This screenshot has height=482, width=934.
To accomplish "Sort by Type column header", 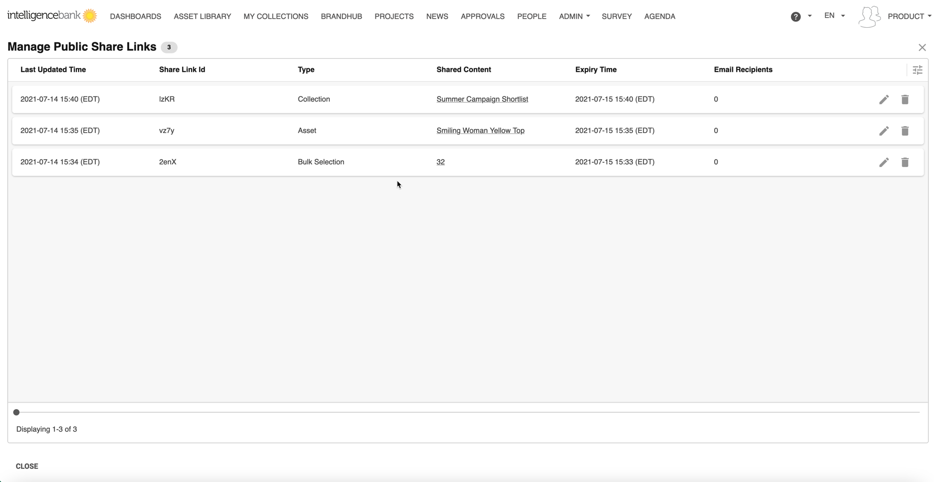I will click(306, 70).
